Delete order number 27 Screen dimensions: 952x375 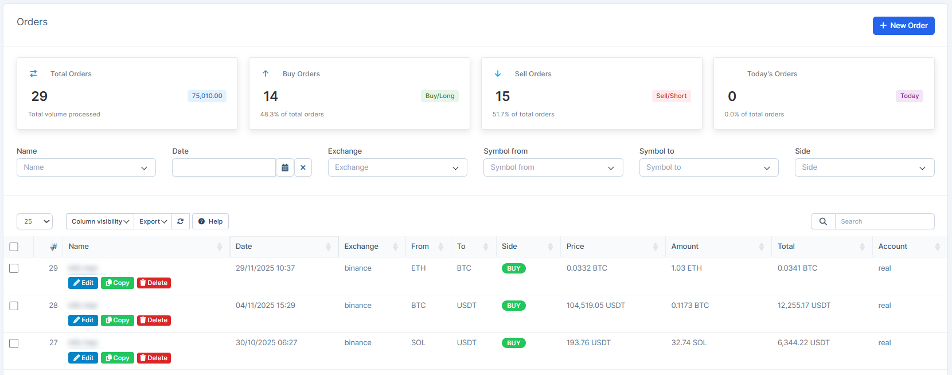click(154, 358)
